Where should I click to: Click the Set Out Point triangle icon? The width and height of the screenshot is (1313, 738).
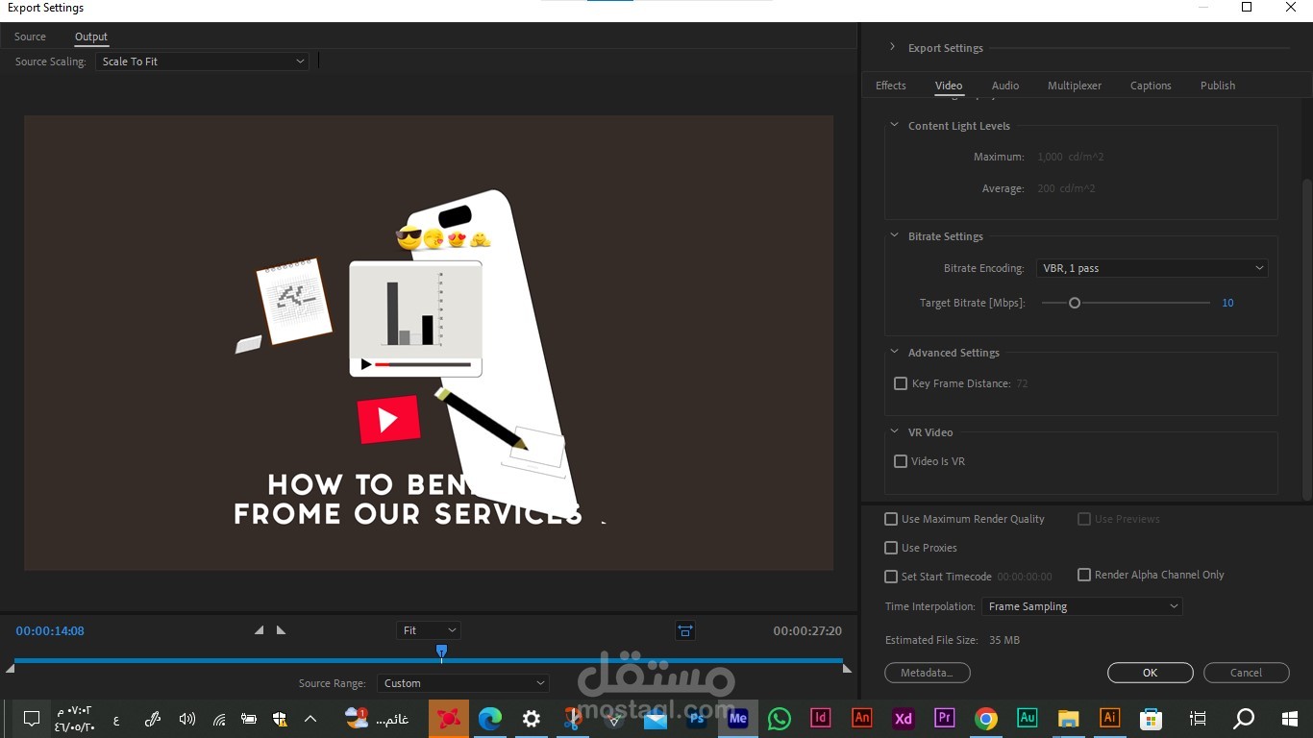click(281, 630)
